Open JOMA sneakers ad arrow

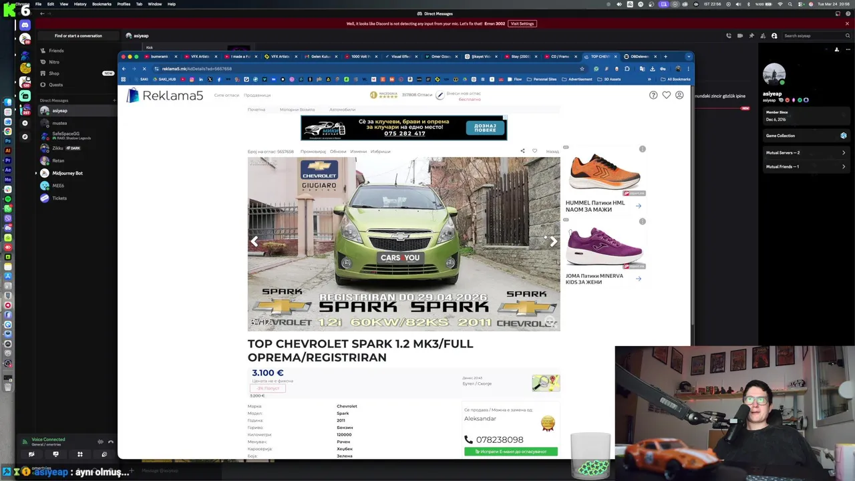[x=638, y=279]
